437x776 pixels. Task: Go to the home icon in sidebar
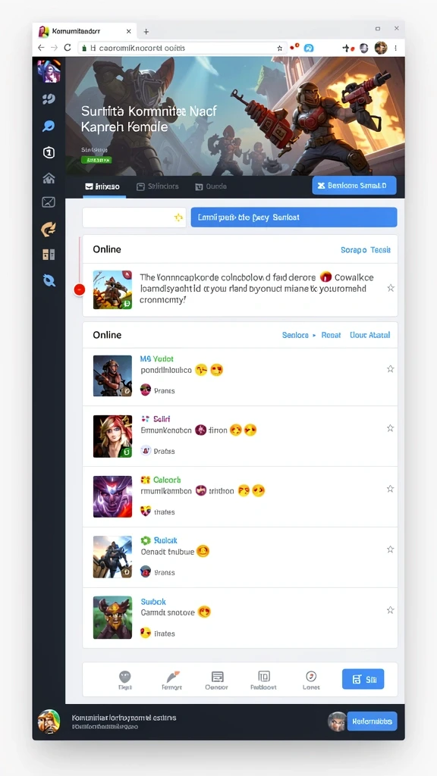(49, 178)
